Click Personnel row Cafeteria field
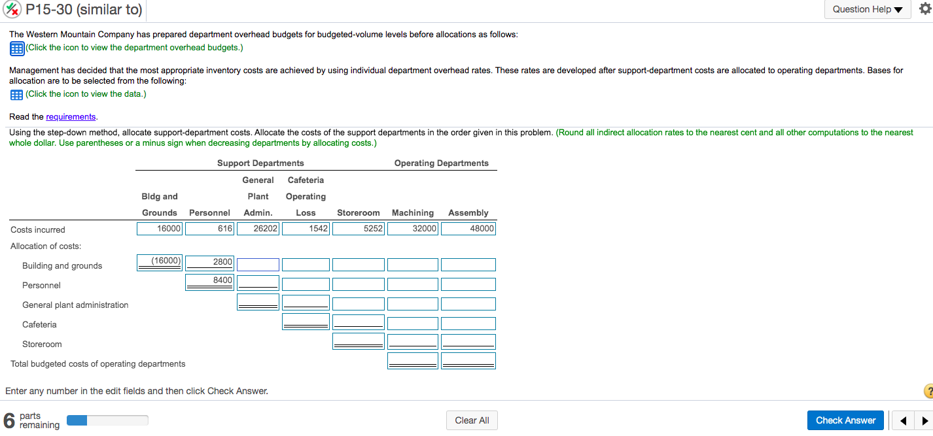The image size is (933, 436). pyautogui.click(x=306, y=284)
